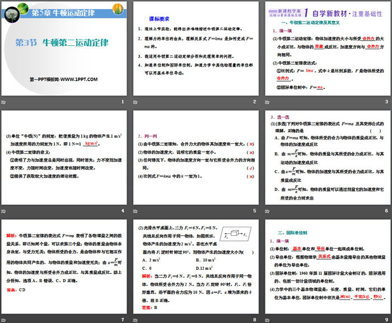Click the slide number 4 label

tap(123, 210)
